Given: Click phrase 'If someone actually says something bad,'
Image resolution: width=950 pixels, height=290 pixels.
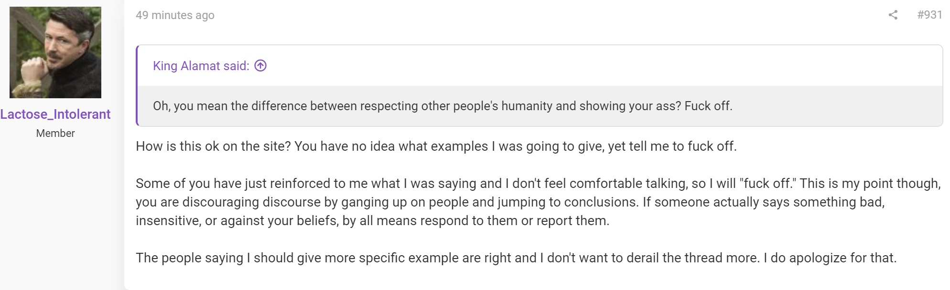Looking at the screenshot, I should (x=764, y=202).
